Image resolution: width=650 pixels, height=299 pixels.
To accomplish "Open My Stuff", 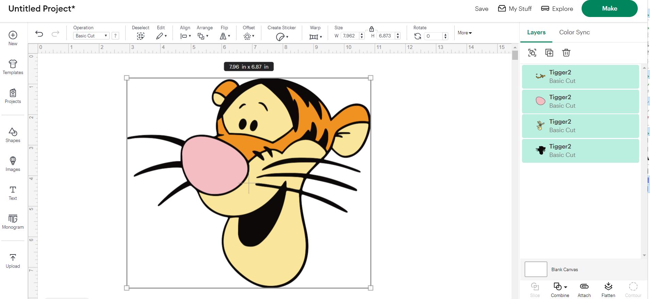I will coord(515,8).
